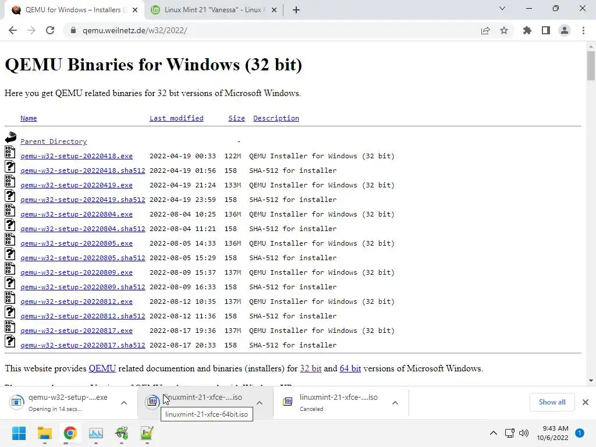Download qemu-w32-setup-20220418.exe

click(76, 156)
